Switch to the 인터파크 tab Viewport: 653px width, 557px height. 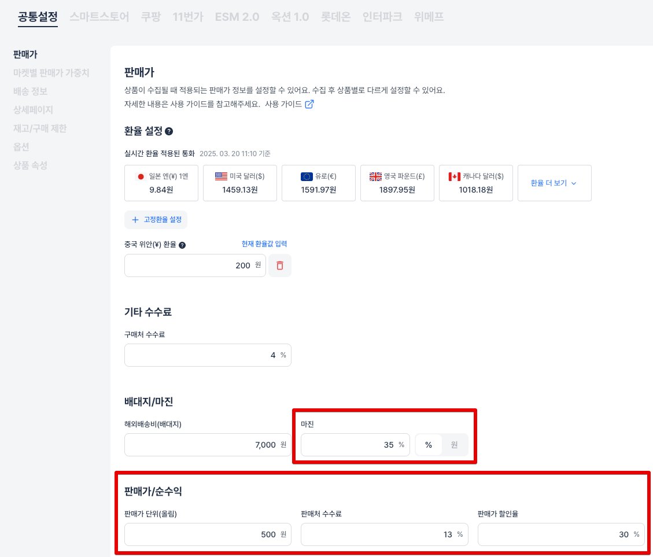[382, 17]
